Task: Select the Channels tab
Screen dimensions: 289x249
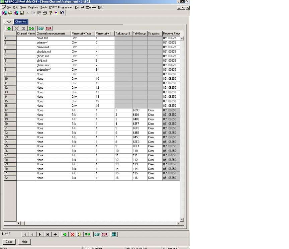Action: 21,21
